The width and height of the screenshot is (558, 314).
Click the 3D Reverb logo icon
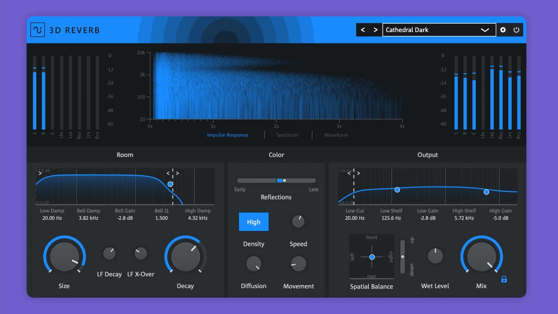point(37,30)
